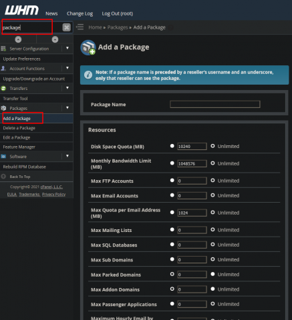This screenshot has height=320, width=292.
Task: Click the Back To Top icon
Action: pos(3,177)
